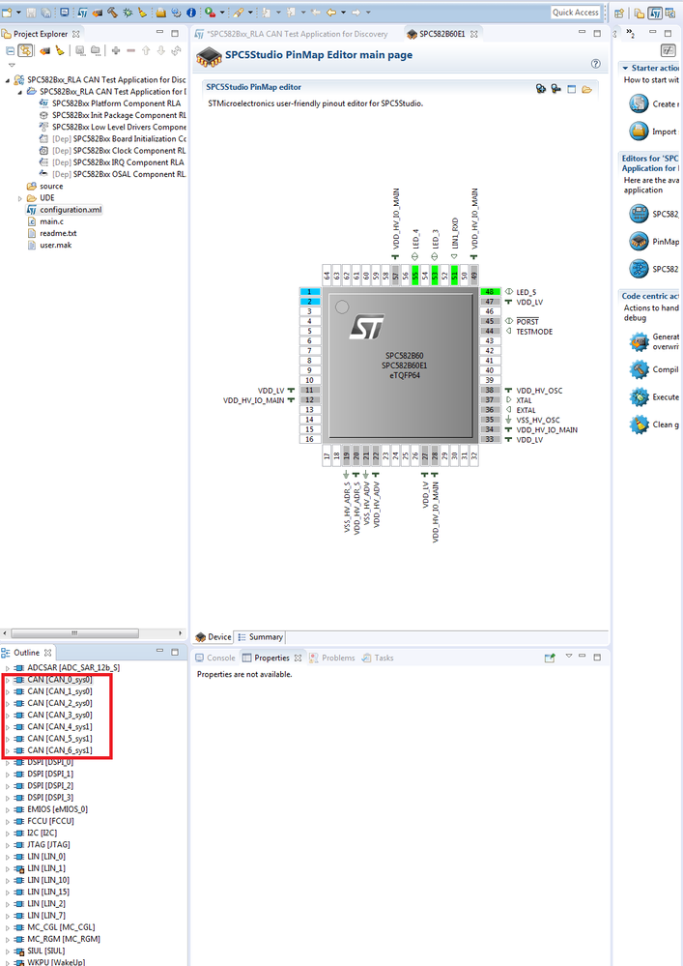Click the New wizard toolbar icon

point(8,13)
